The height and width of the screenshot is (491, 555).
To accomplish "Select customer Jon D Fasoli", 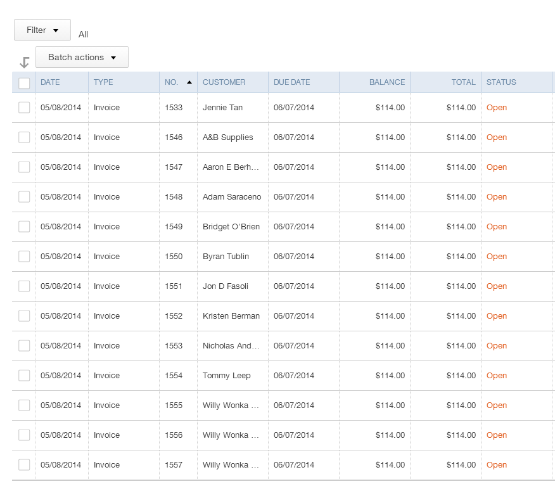I will [x=226, y=286].
